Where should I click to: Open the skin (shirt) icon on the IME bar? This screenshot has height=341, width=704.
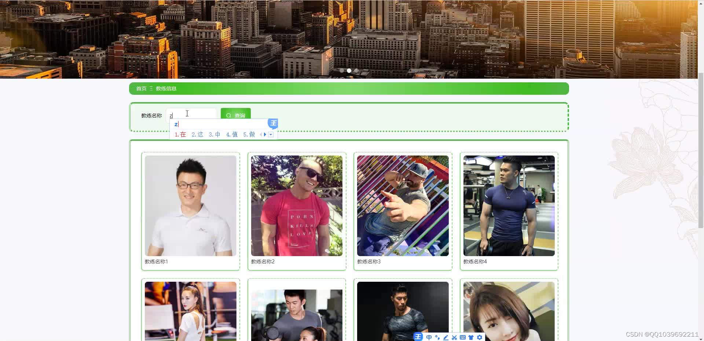471,337
